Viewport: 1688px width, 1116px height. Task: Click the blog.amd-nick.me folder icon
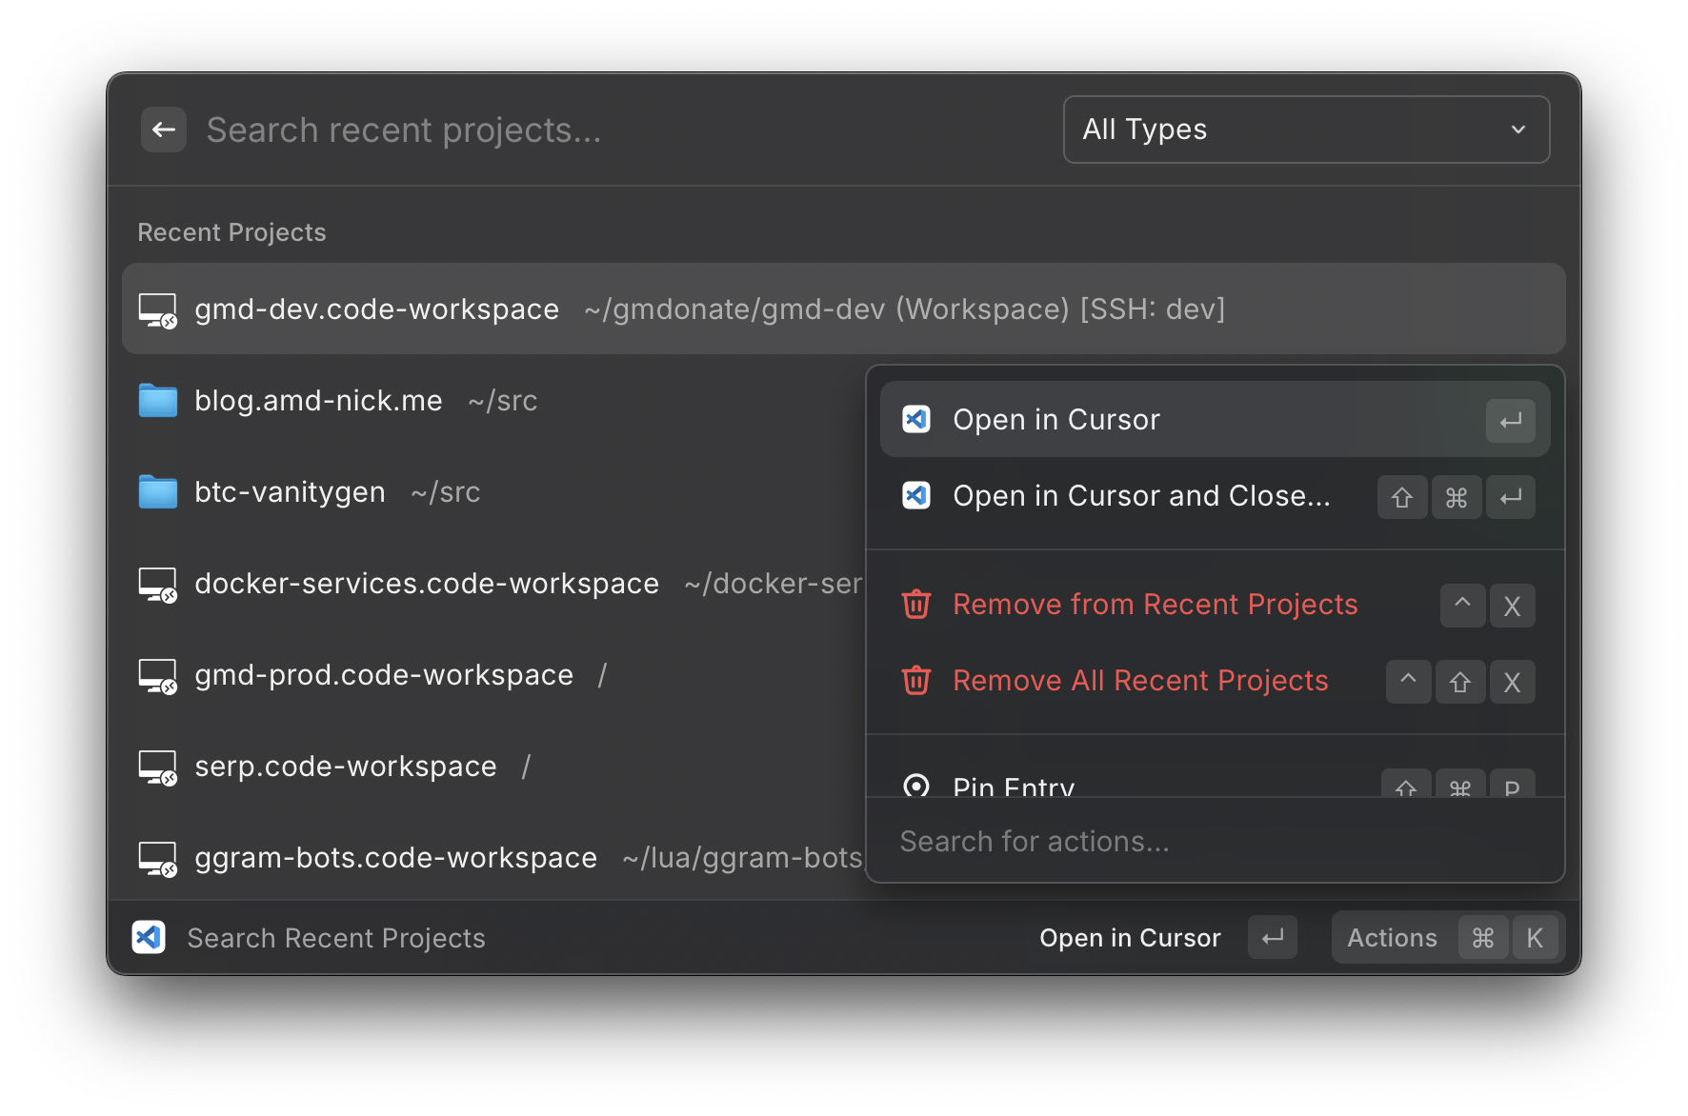pos(158,401)
